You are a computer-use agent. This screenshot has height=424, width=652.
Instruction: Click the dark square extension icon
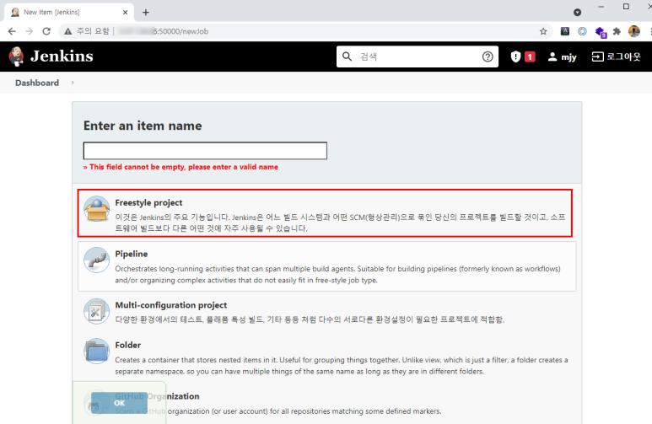pyautogui.click(x=564, y=31)
